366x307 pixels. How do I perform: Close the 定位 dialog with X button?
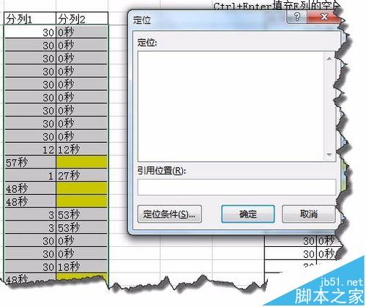point(324,17)
